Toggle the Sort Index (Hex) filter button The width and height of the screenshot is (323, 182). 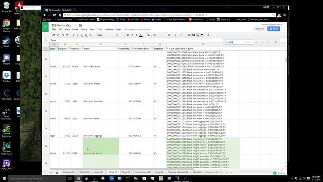tap(152, 48)
